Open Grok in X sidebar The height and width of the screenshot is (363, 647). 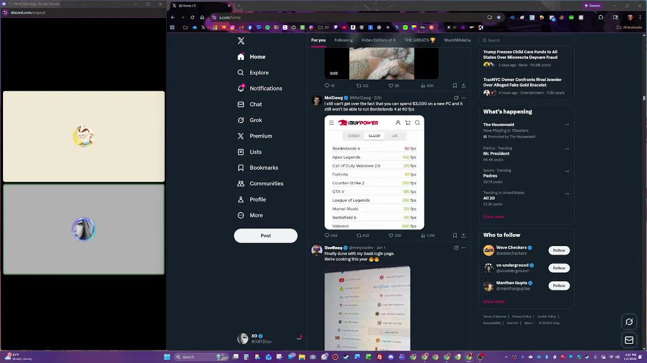coord(250,120)
